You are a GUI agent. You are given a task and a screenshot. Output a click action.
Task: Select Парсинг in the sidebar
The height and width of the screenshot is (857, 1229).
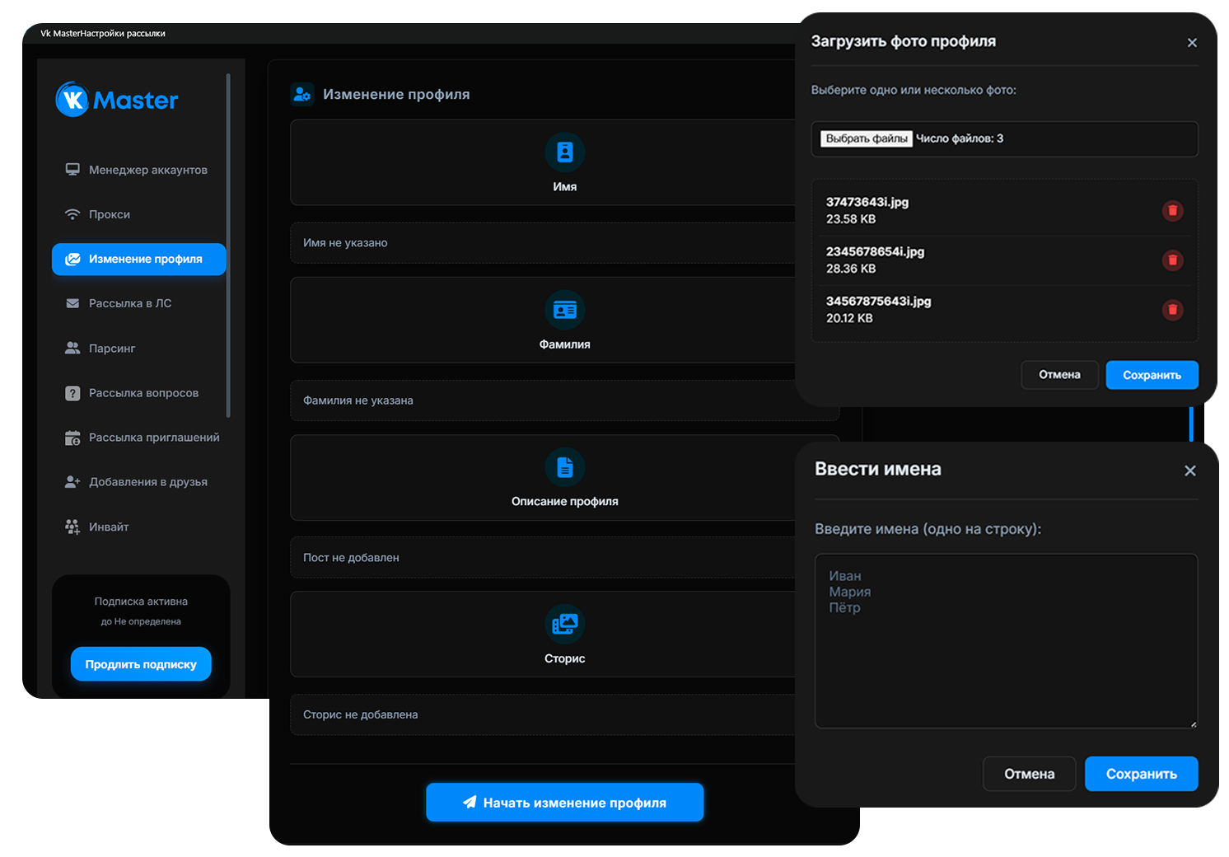pos(111,349)
